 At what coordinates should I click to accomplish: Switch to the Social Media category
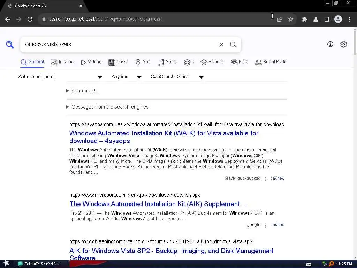pos(271,62)
